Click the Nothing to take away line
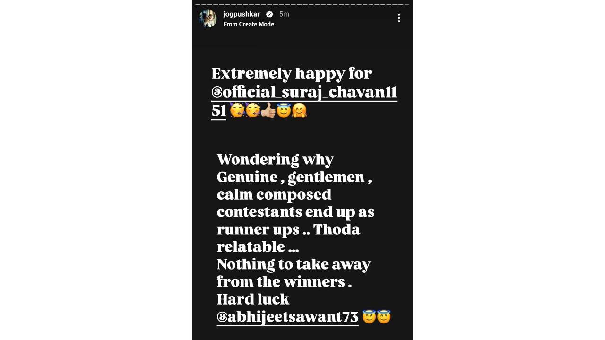 pos(294,264)
